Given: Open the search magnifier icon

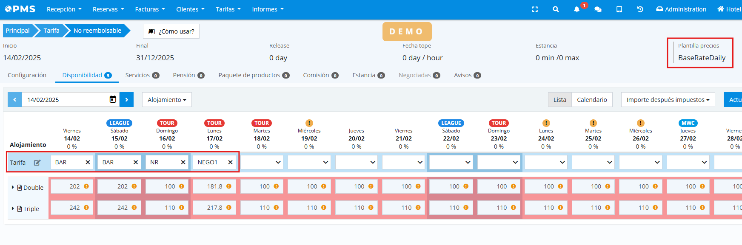Looking at the screenshot, I should [x=556, y=9].
